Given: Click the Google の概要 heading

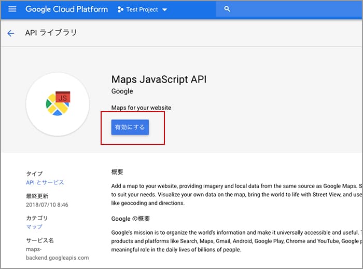Looking at the screenshot, I should pyautogui.click(x=131, y=219).
